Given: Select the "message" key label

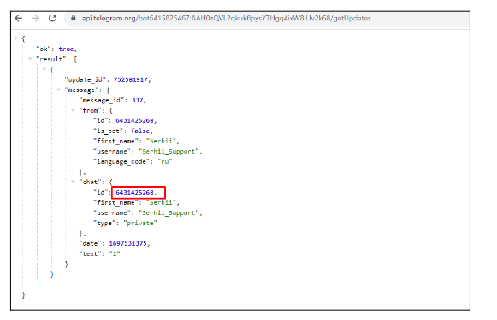Looking at the screenshot, I should pos(81,90).
